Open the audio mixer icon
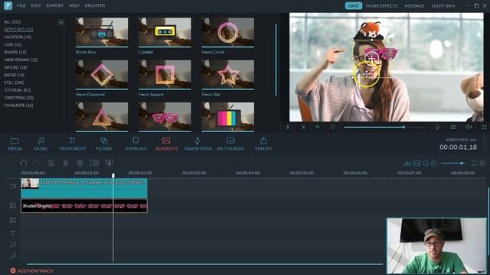 407,163
